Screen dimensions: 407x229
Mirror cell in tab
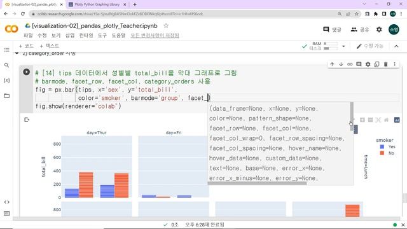click(x=376, y=64)
